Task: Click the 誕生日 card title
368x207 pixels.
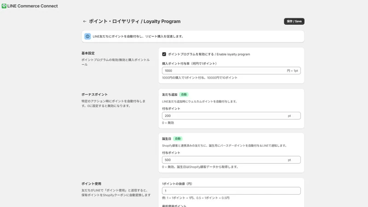Action: click(x=167, y=139)
